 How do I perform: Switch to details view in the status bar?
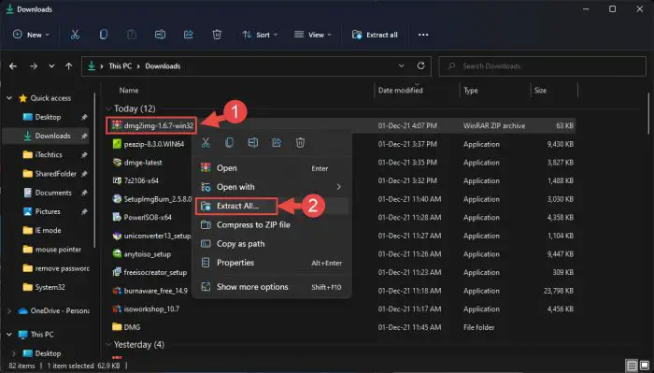(x=632, y=366)
